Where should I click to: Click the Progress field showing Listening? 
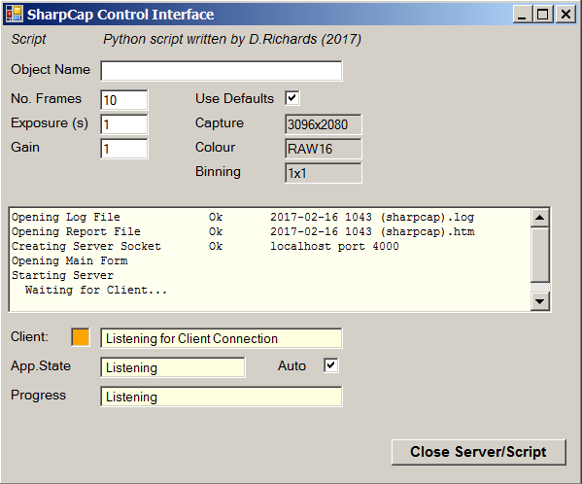pyautogui.click(x=222, y=397)
